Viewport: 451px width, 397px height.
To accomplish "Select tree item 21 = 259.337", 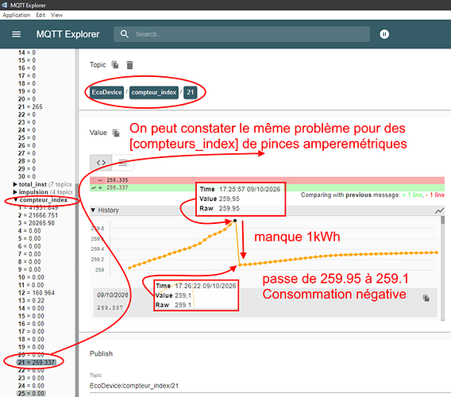I will point(37,362).
